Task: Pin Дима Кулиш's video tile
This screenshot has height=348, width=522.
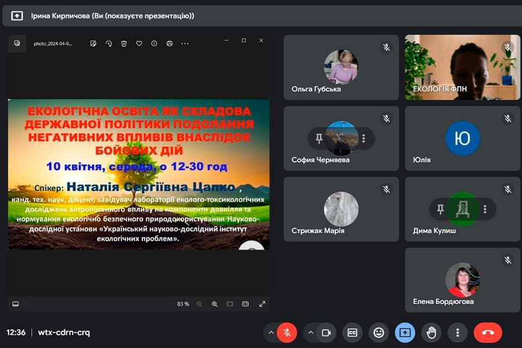Action: coord(440,209)
